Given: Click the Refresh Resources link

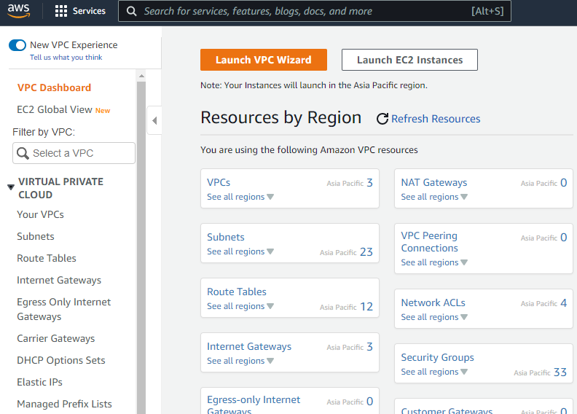Looking at the screenshot, I should coord(436,119).
